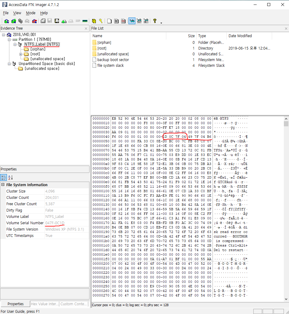Select [unallocated space] under Unpartitioned Space
Image resolution: width=289 pixels, height=314 pixels.
click(x=42, y=69)
